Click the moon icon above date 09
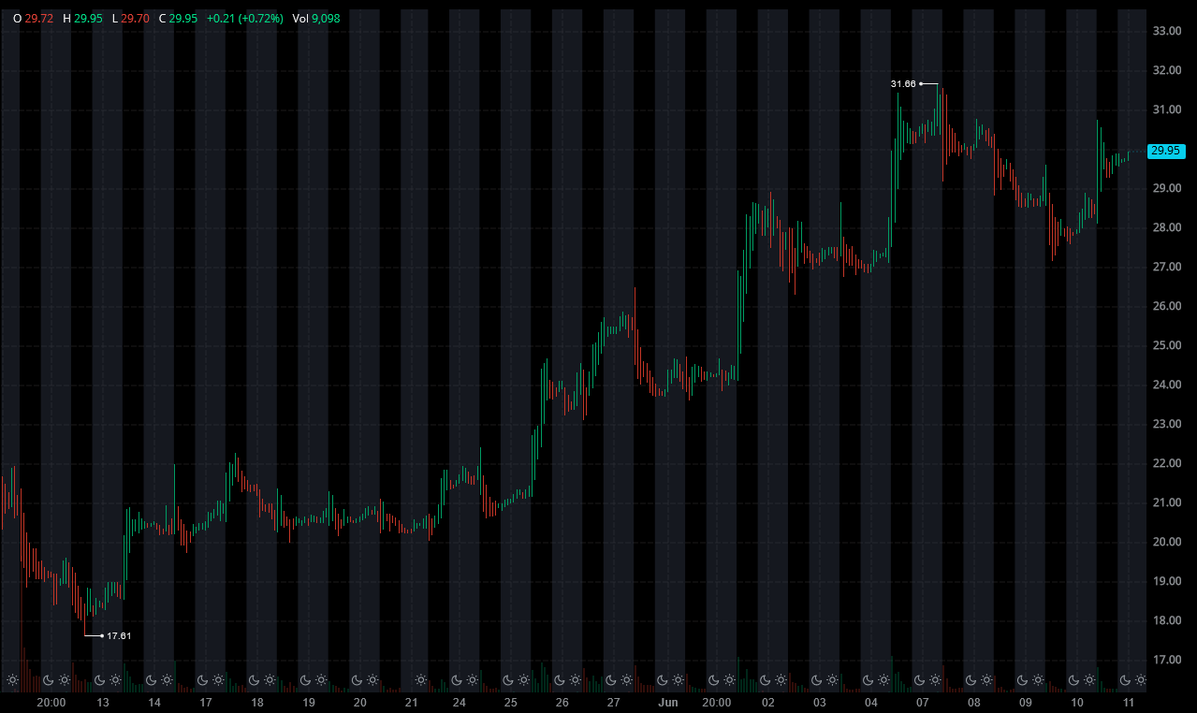The height and width of the screenshot is (713, 1197). point(1022,679)
